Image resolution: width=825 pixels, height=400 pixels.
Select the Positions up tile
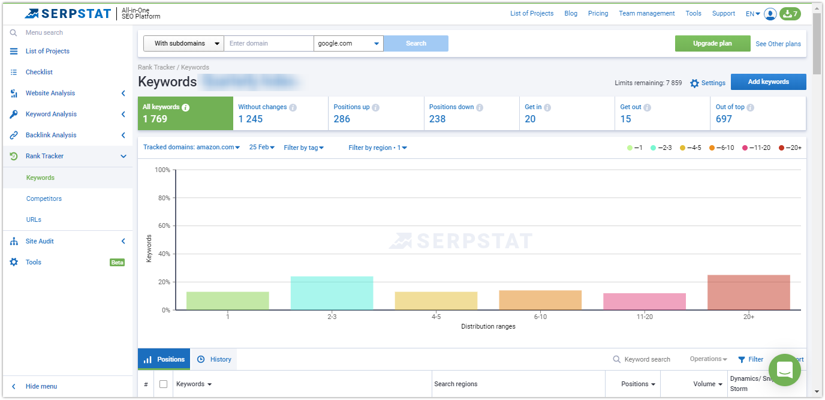[x=376, y=113]
